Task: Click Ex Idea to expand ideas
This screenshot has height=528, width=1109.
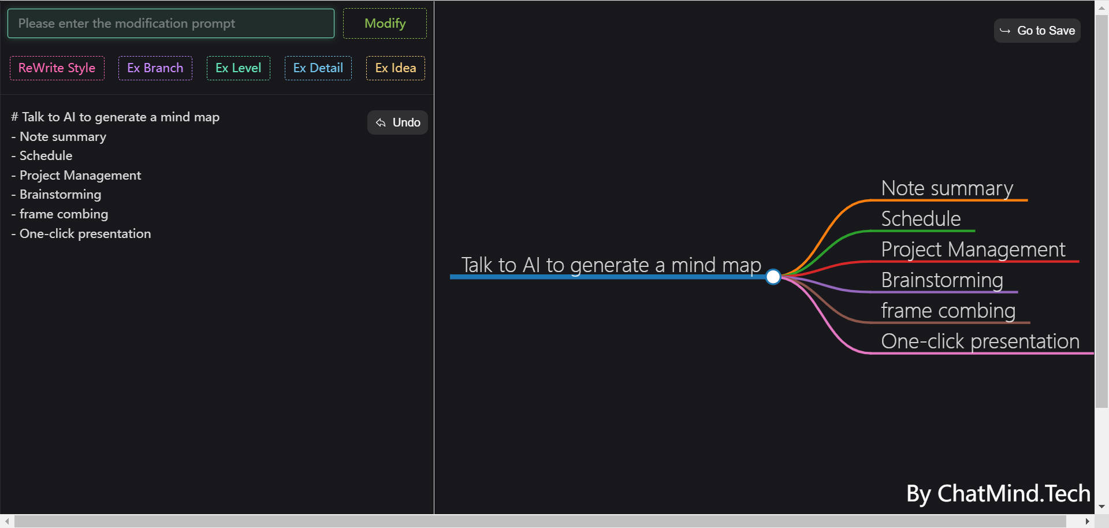Action: [x=395, y=68]
